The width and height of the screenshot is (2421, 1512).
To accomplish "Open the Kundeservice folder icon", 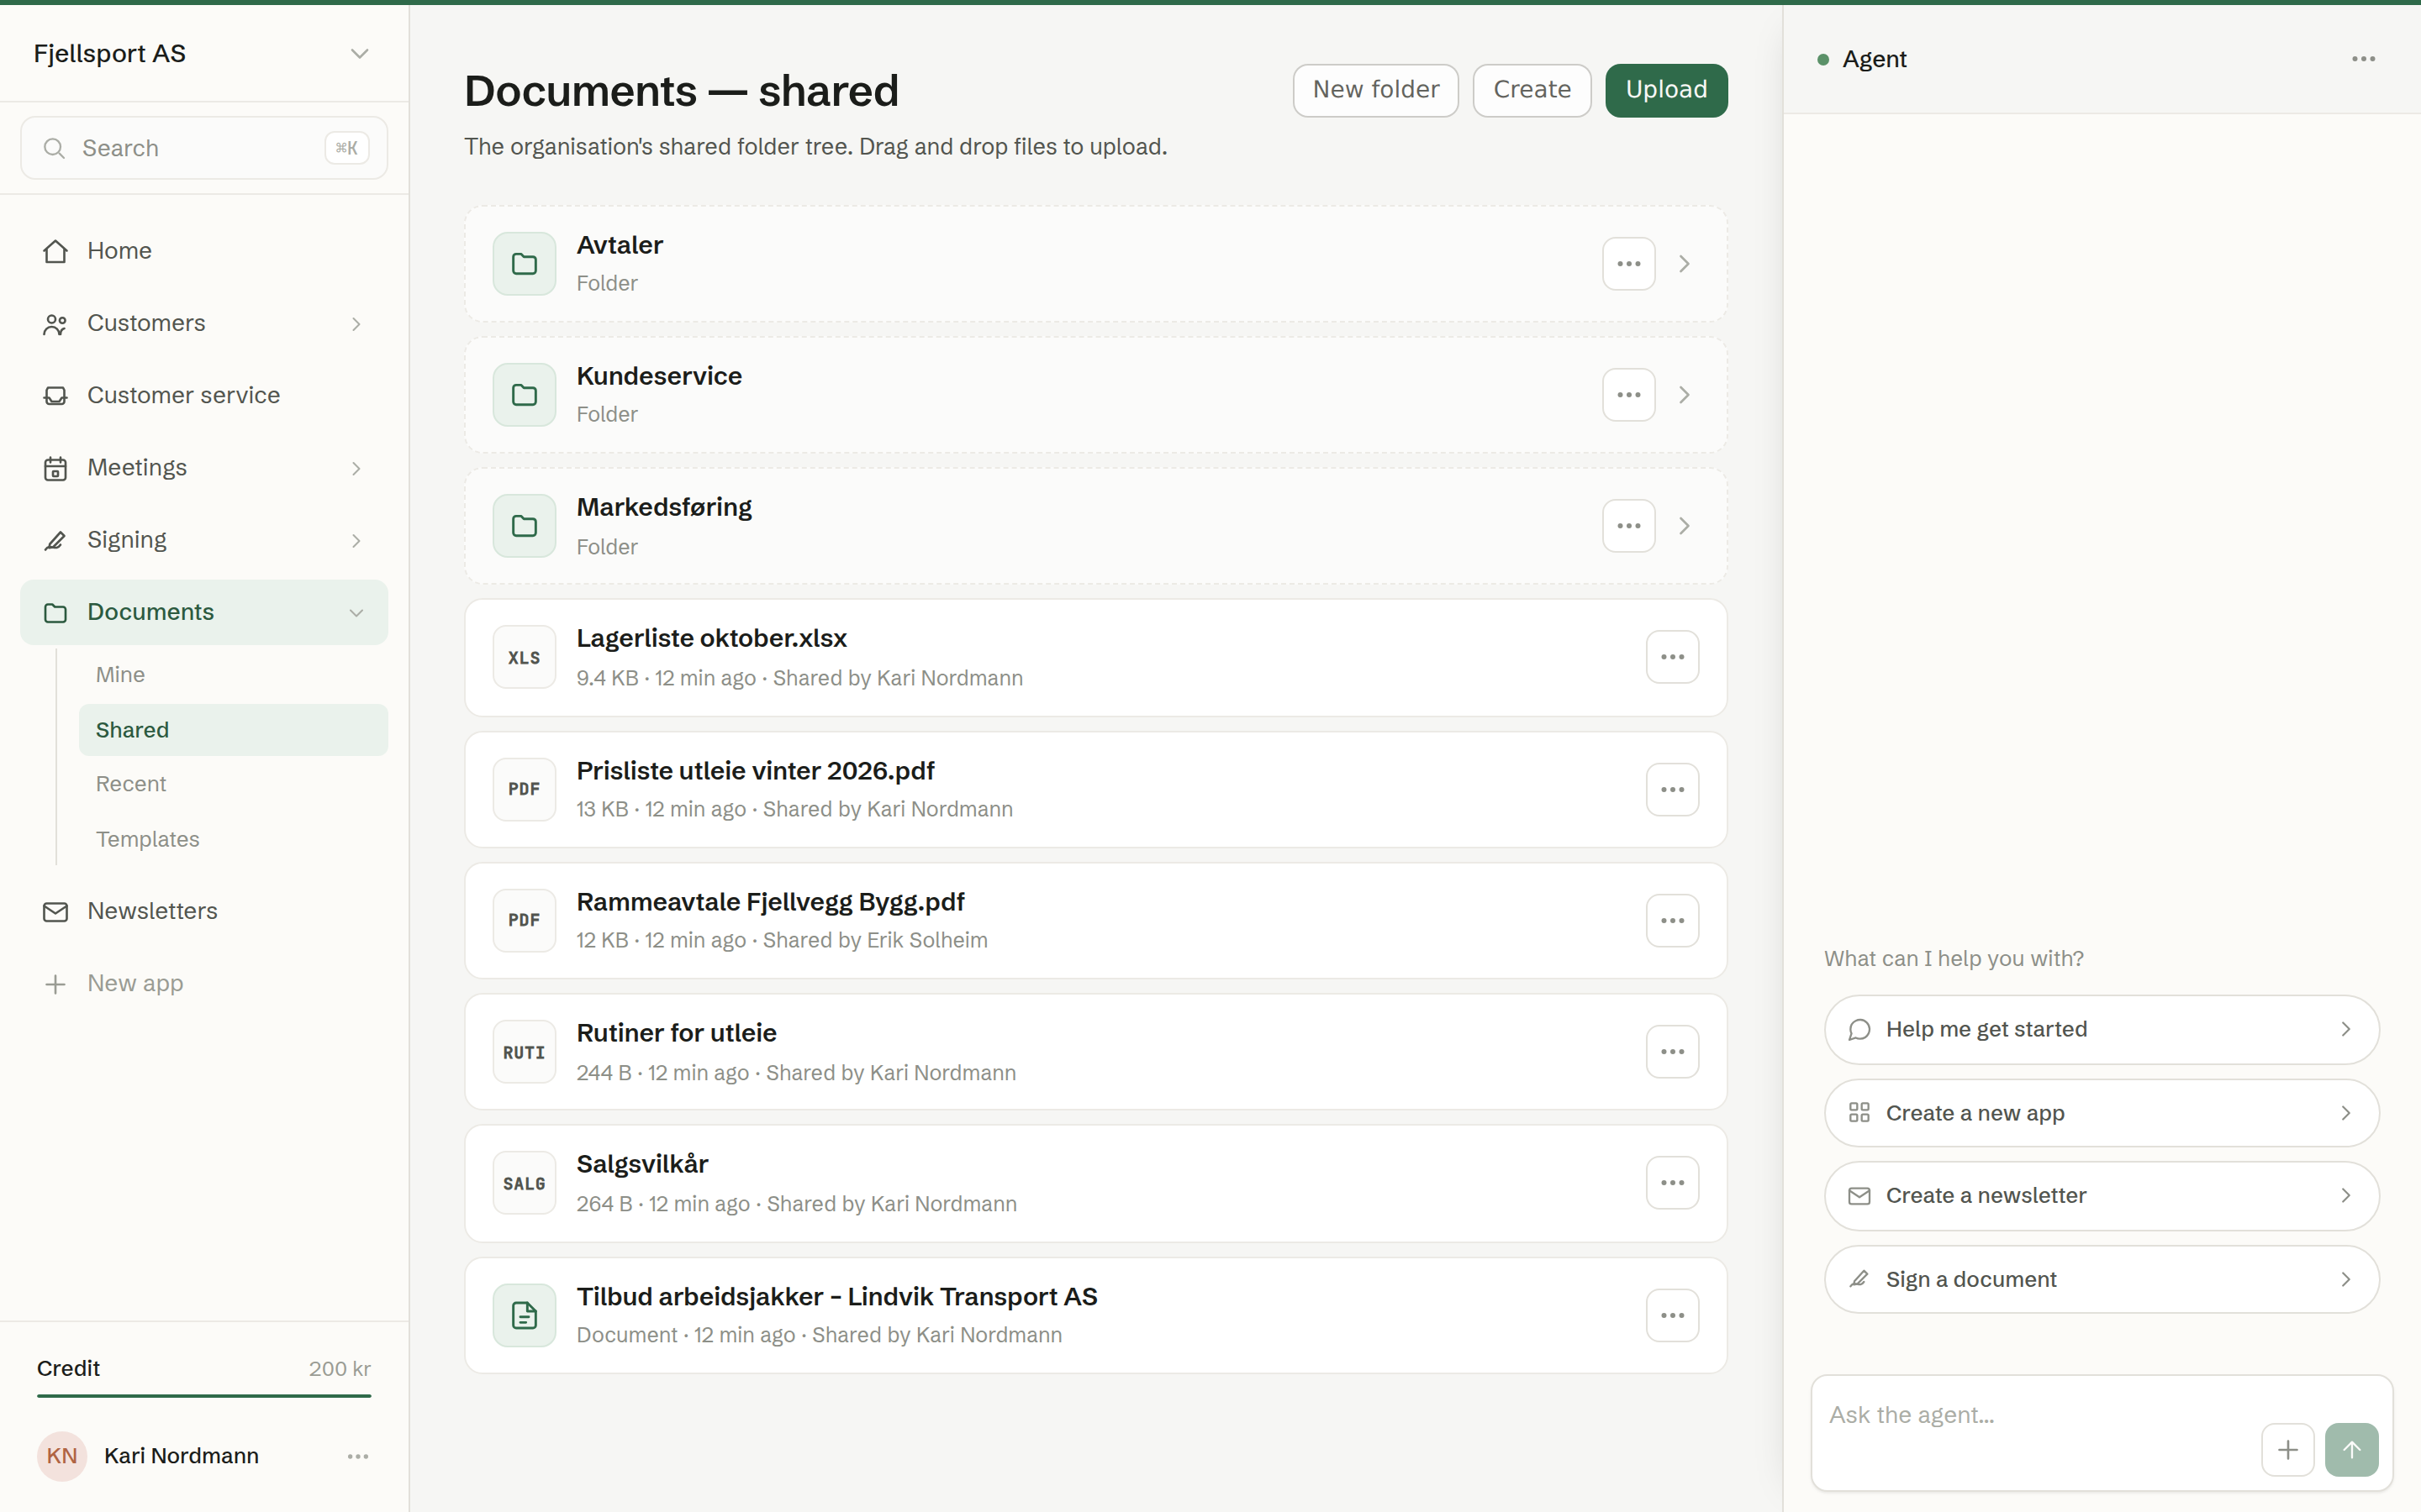I will 525,395.
